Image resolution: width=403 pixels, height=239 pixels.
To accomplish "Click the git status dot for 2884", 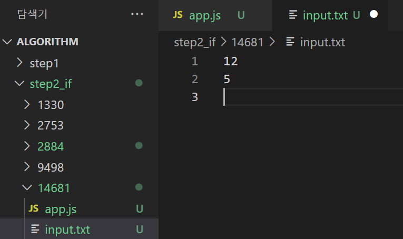I will pos(139,145).
